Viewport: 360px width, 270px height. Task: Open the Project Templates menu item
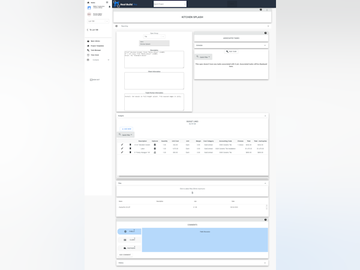97,46
